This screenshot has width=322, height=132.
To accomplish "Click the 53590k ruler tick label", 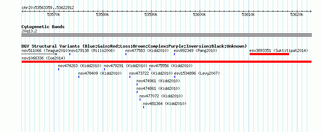I will coord(151,15).
